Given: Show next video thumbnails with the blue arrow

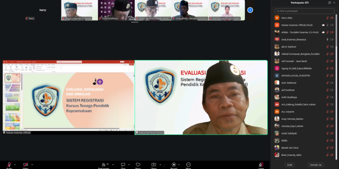Looking at the screenshot, I should pos(250,10).
